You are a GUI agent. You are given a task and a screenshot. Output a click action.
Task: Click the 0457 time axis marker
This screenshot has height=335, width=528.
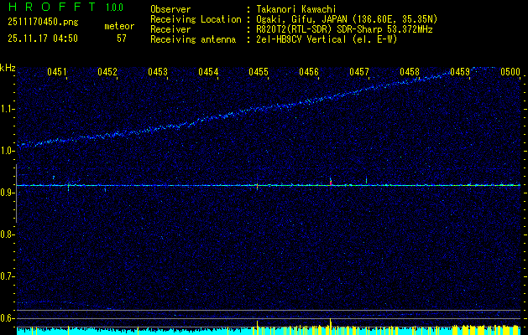[x=359, y=72]
